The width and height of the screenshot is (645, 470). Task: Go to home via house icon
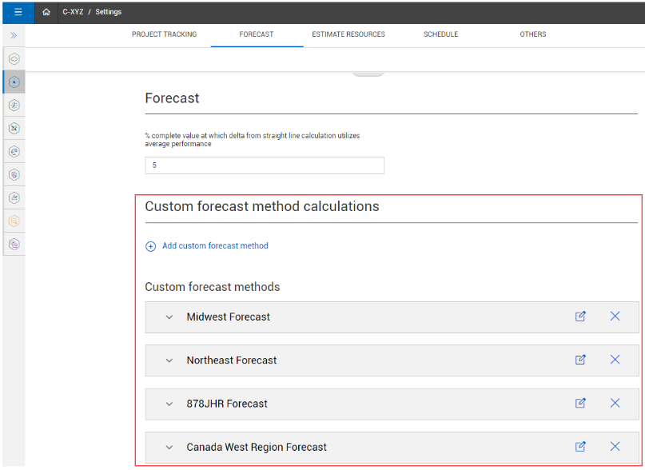pyautogui.click(x=46, y=12)
